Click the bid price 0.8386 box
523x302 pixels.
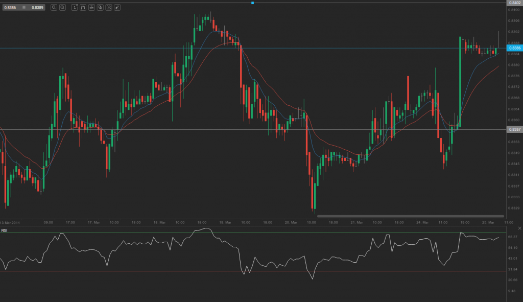click(10, 7)
